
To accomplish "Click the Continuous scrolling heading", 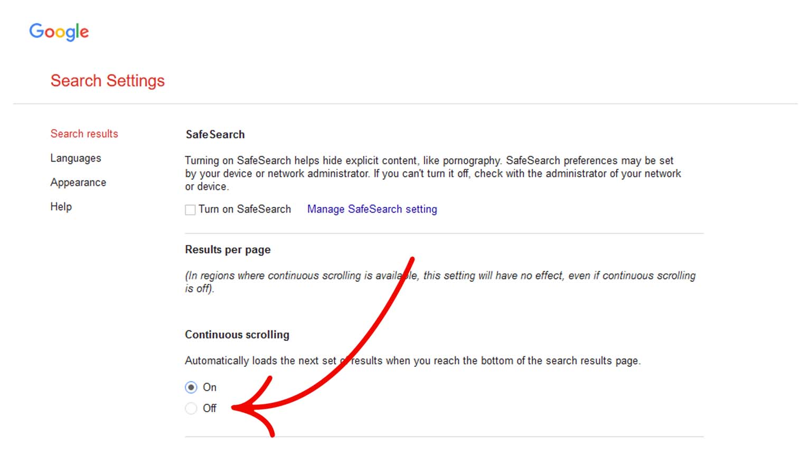I will click(237, 335).
